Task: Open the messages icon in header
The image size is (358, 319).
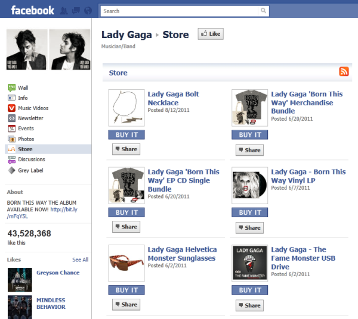Action: coord(76,11)
